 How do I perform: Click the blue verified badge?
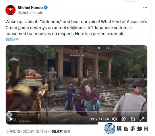(x=46, y=7)
